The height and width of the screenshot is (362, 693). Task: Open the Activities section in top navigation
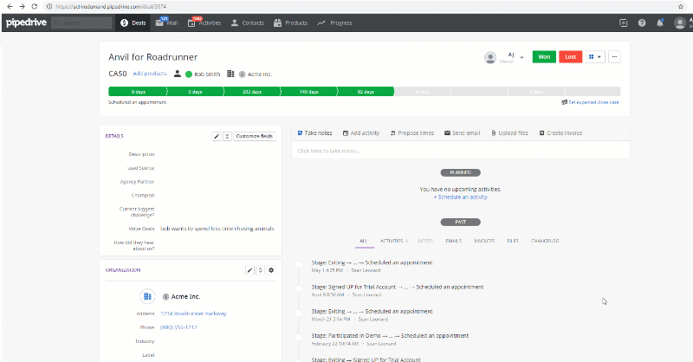204,23
